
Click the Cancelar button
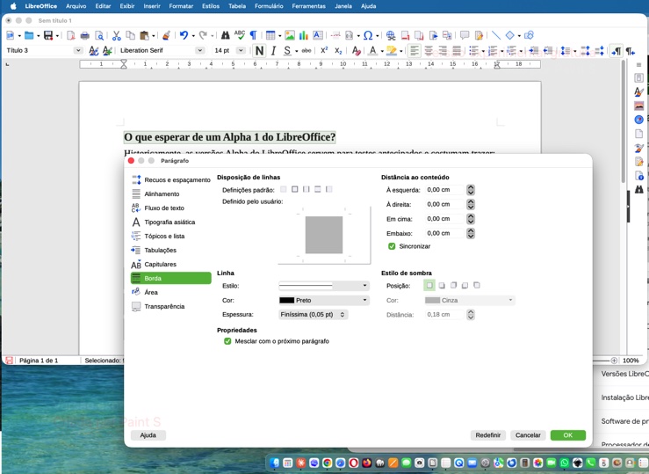pyautogui.click(x=528, y=435)
